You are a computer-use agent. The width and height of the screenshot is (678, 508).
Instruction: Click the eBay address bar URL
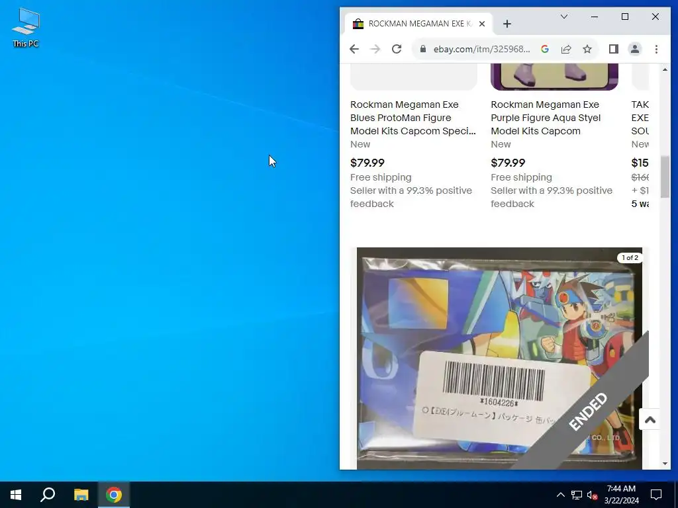coord(482,49)
